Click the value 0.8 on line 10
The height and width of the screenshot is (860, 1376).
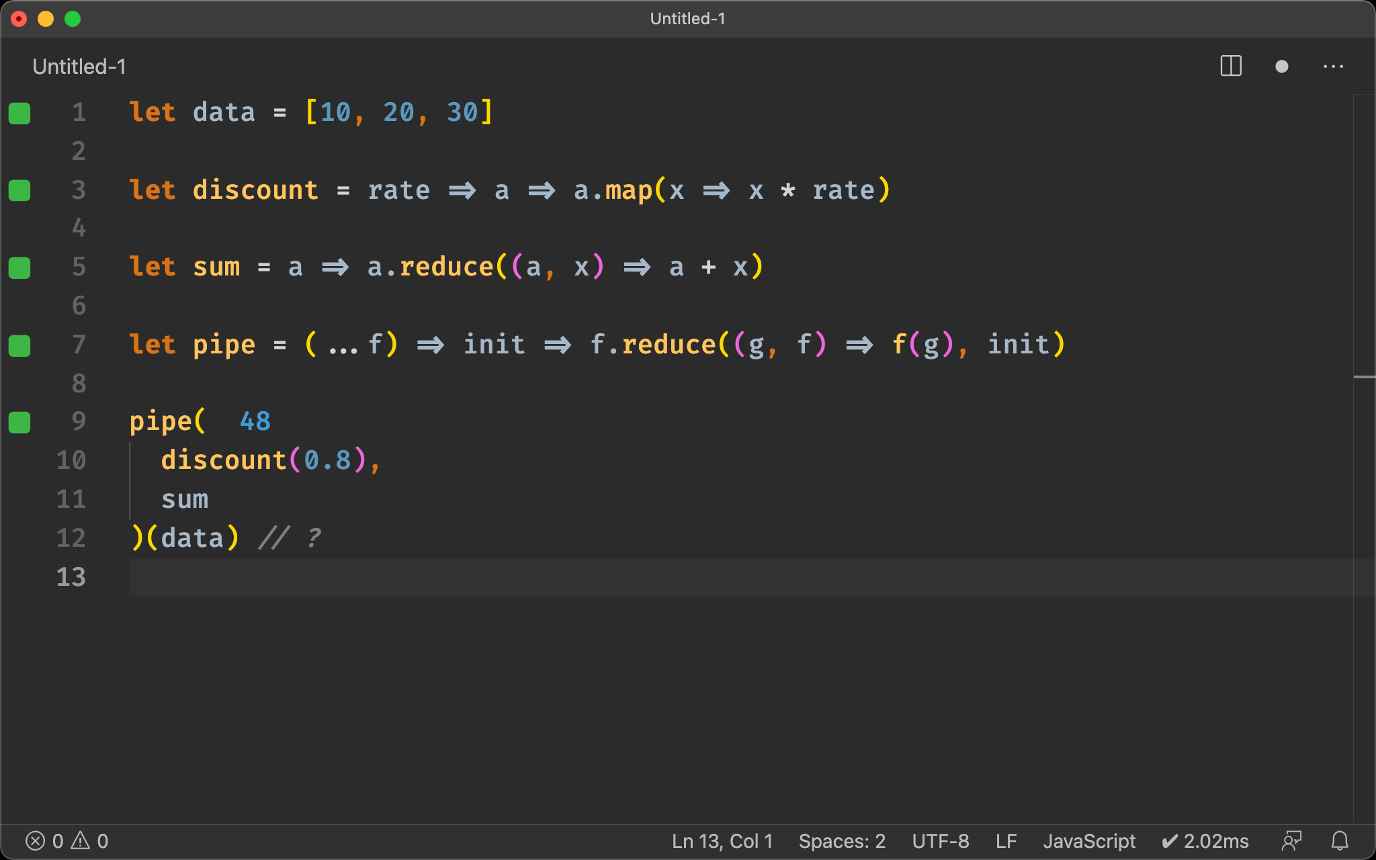coord(327,461)
